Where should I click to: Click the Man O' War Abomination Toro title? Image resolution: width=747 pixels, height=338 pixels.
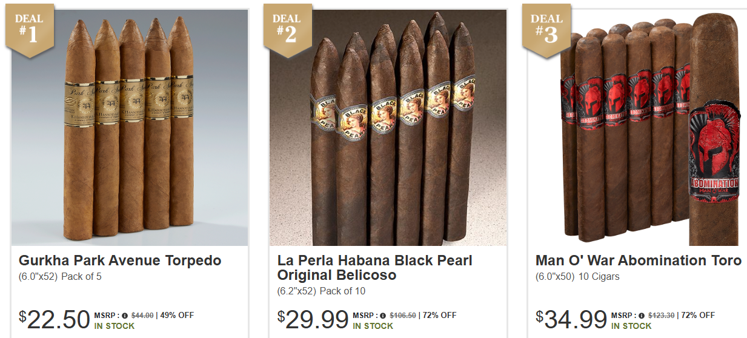click(639, 261)
